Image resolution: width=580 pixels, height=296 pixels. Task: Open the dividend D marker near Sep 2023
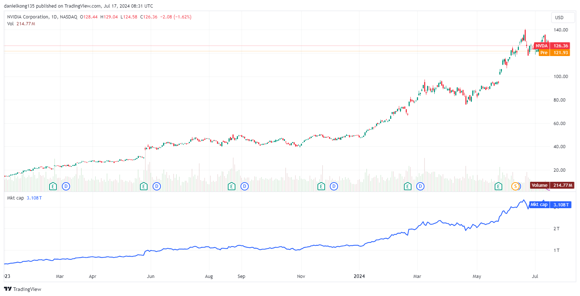244,186
